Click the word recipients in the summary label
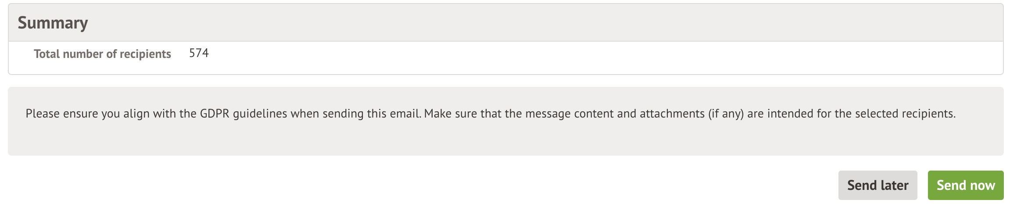This screenshot has height=207, width=1010. pyautogui.click(x=145, y=54)
